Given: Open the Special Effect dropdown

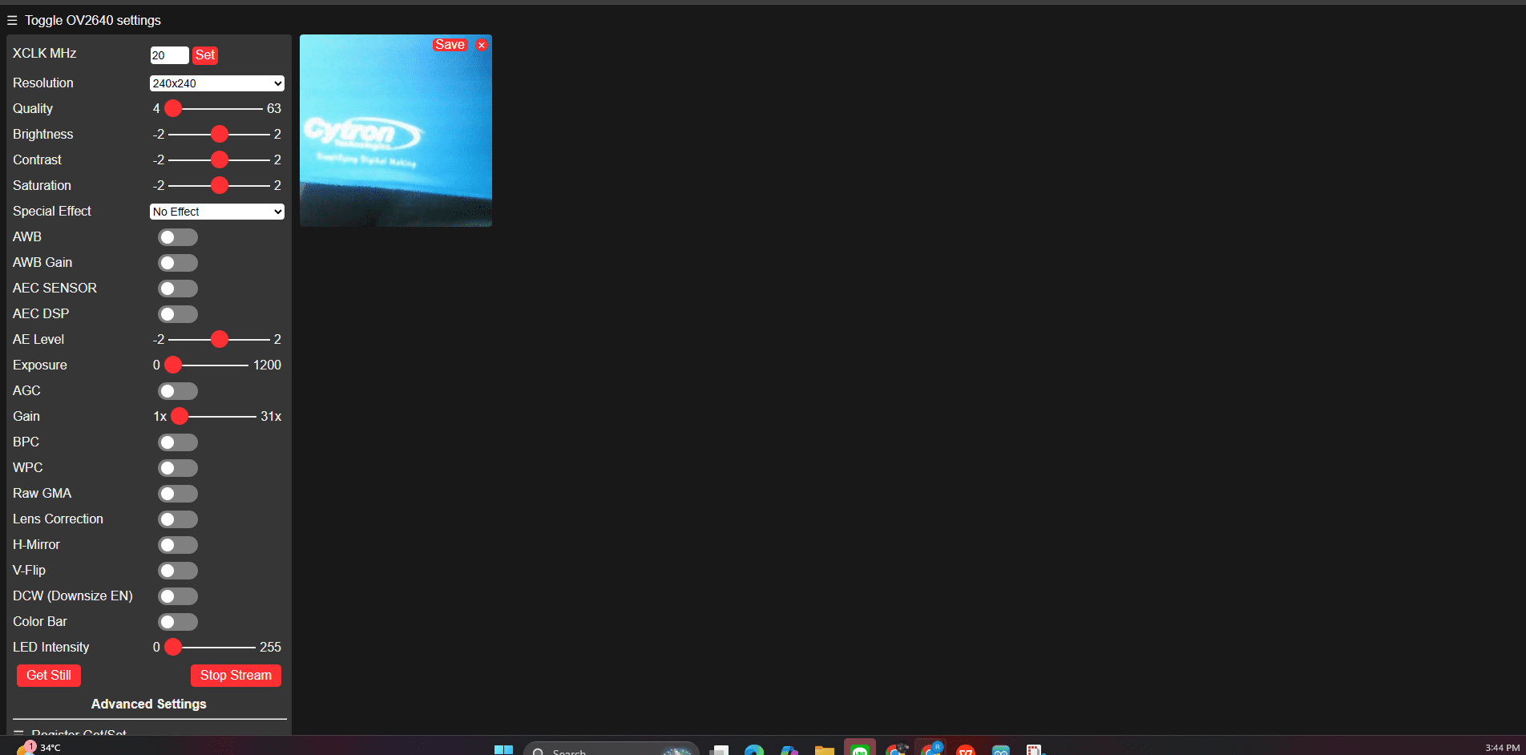Looking at the screenshot, I should tap(217, 212).
